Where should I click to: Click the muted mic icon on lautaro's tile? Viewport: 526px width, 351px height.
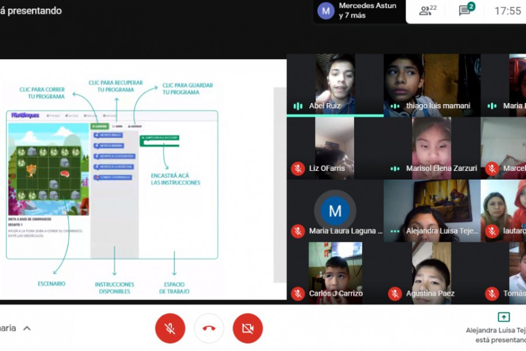(492, 231)
